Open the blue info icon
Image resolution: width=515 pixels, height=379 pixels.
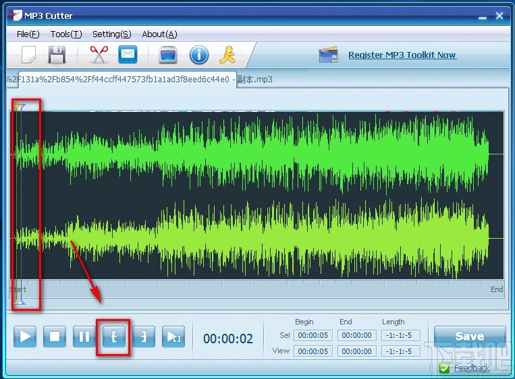[x=198, y=55]
